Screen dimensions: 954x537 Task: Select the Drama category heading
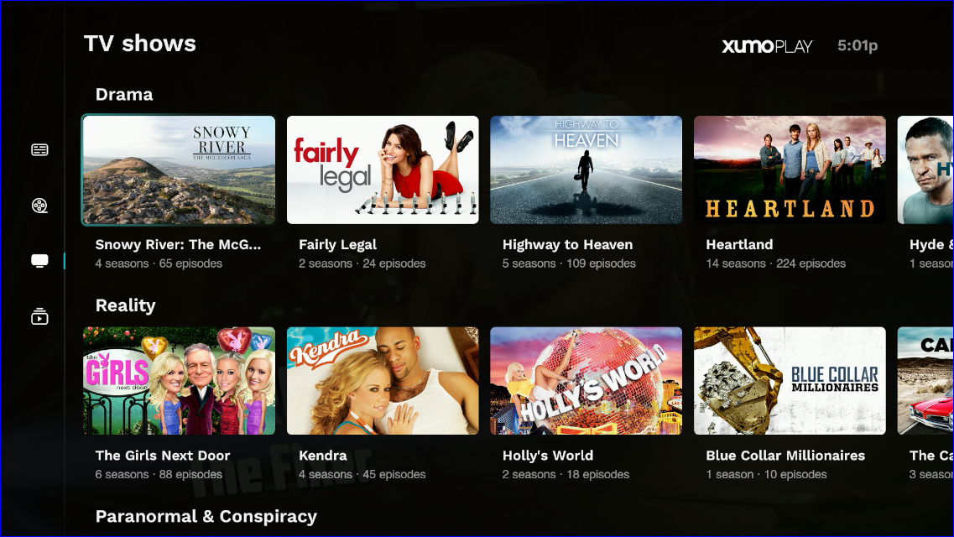[x=124, y=94]
